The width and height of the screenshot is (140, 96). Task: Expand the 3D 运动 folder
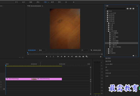point(107,23)
